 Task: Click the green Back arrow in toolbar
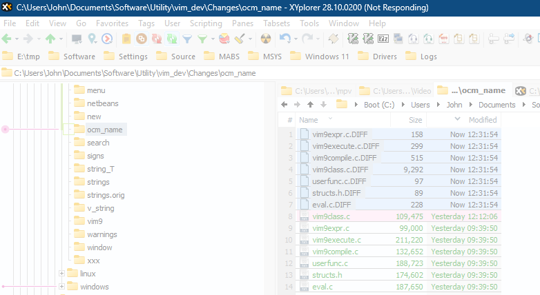coord(8,39)
